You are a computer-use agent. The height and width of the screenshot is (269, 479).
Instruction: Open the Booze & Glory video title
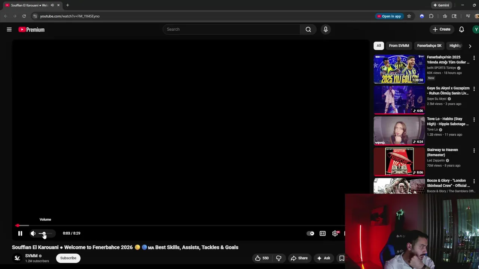[448, 183]
